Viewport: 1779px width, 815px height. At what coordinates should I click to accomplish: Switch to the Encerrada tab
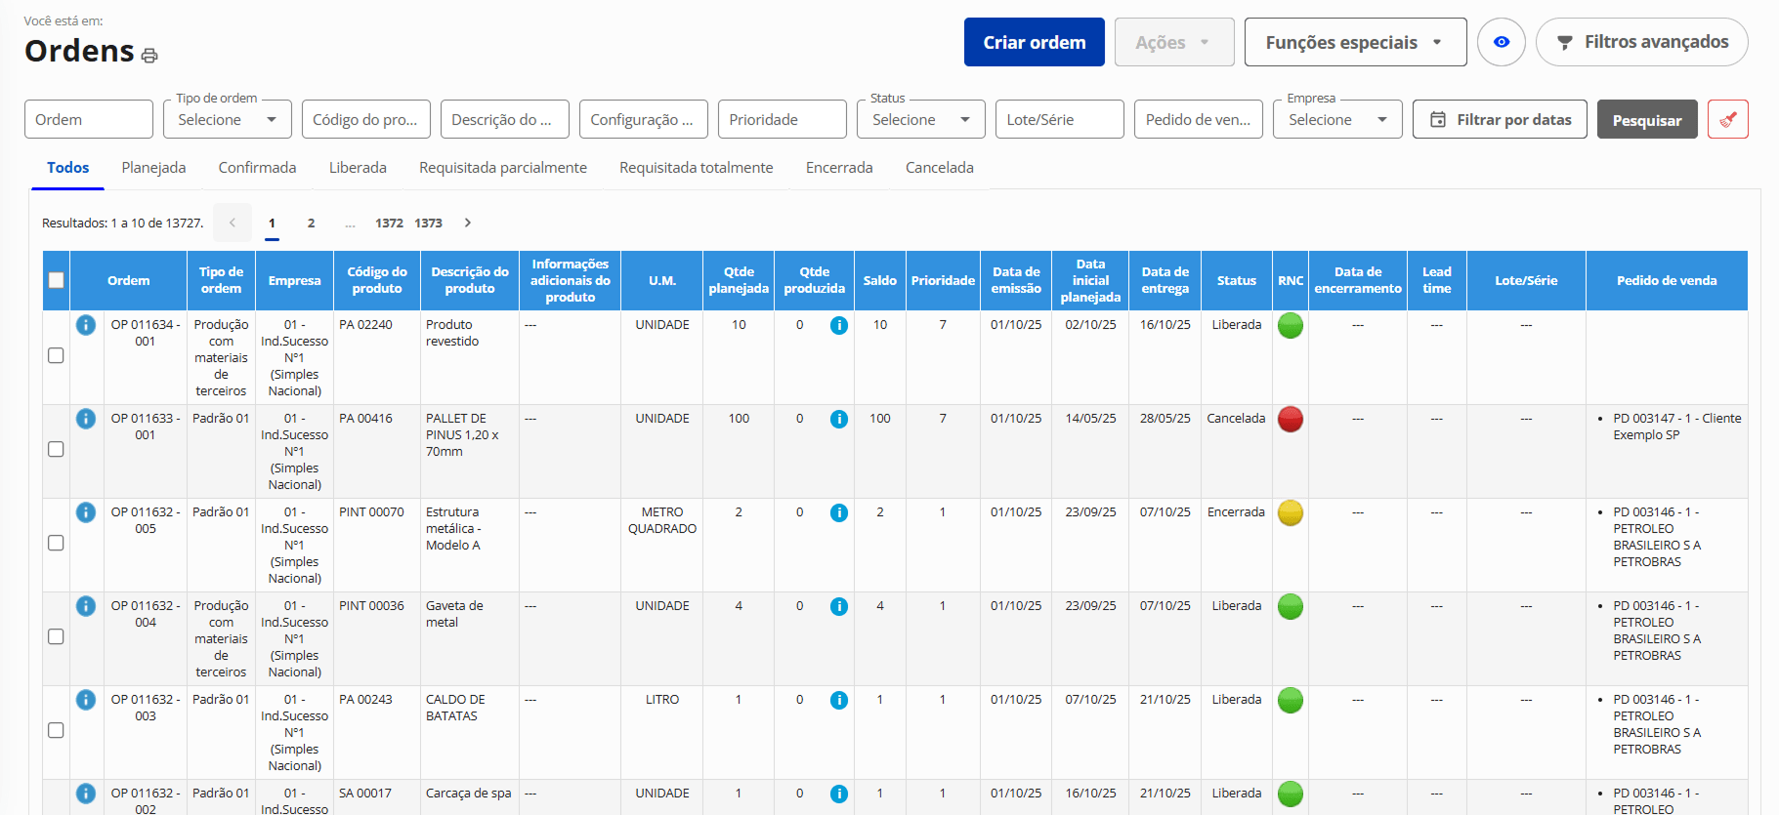(838, 168)
